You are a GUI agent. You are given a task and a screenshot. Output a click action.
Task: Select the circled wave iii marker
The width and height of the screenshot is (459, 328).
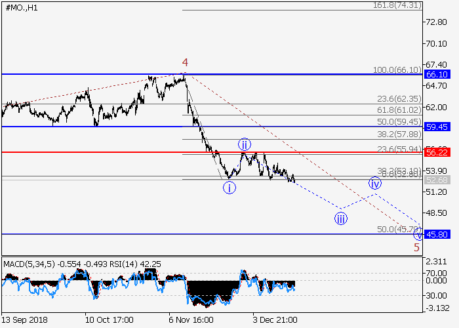[x=340, y=218]
